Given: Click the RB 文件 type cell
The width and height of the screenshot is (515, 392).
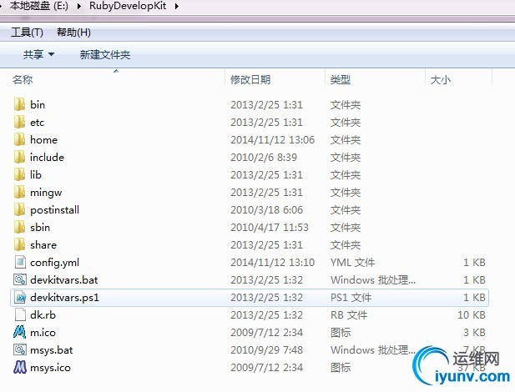Looking at the screenshot, I should point(349,314).
